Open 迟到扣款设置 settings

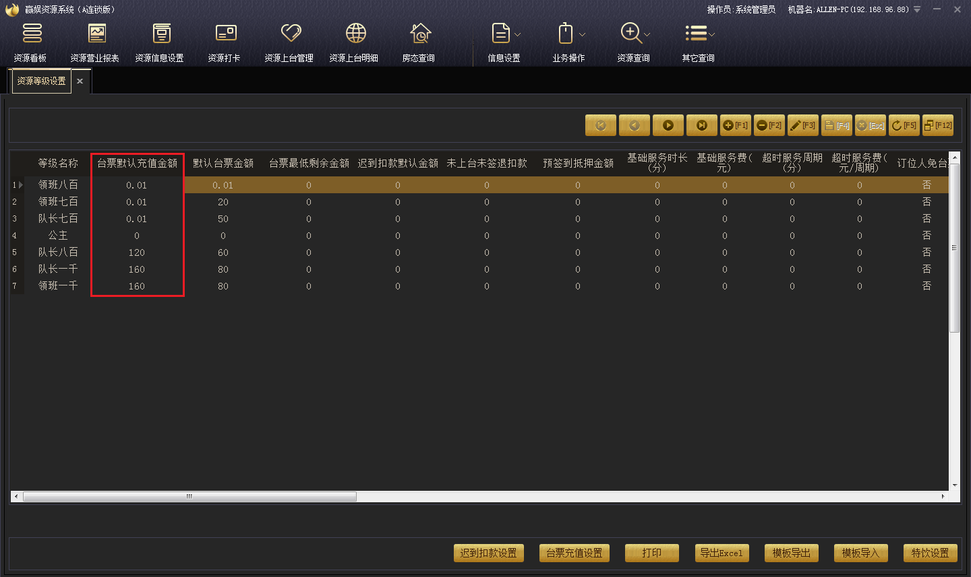click(x=489, y=553)
